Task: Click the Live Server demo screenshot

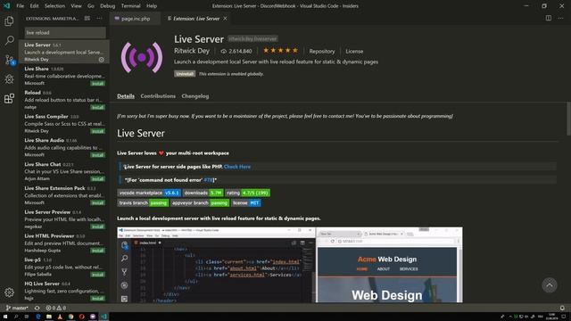Action: point(289,265)
